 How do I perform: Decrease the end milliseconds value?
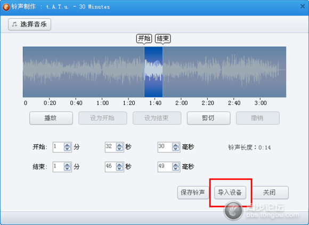point(176,168)
